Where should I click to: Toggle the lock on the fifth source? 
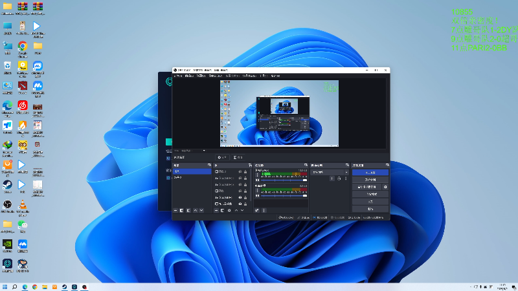[245, 197]
